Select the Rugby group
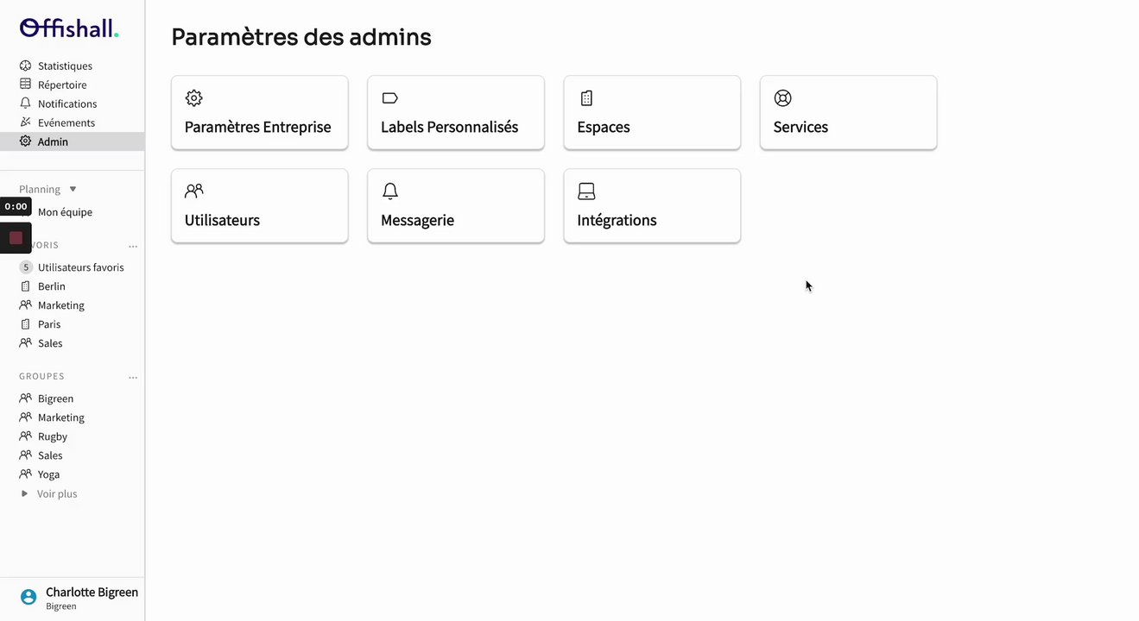The width and height of the screenshot is (1139, 621). coord(52,436)
